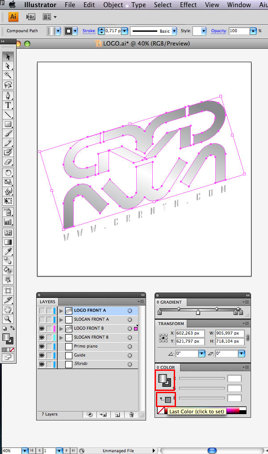Select the Gradient tool in toolbox
268x454 pixels.
[x=8, y=242]
